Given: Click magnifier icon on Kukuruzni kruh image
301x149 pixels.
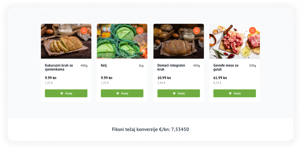Looking at the screenshot, I should pyautogui.click(x=84, y=30).
